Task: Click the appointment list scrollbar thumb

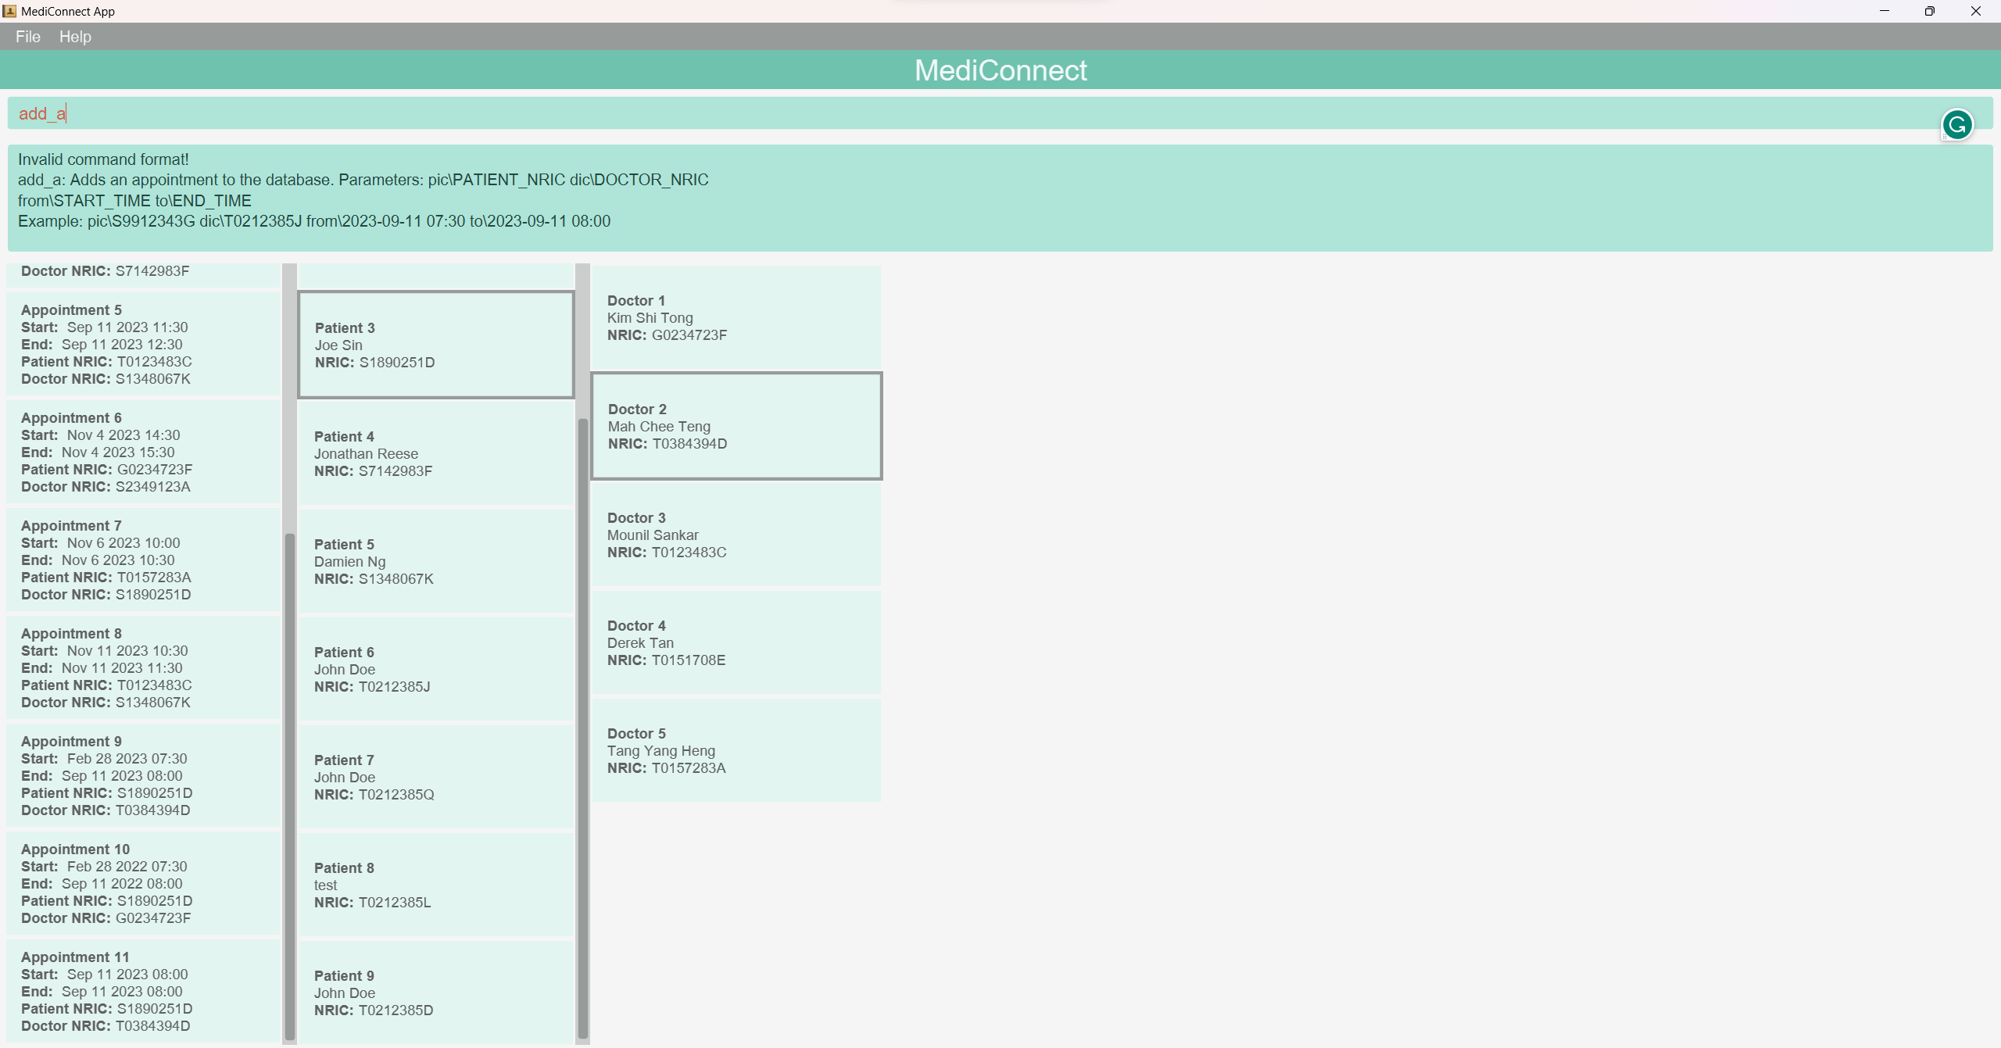Action: pos(290,782)
